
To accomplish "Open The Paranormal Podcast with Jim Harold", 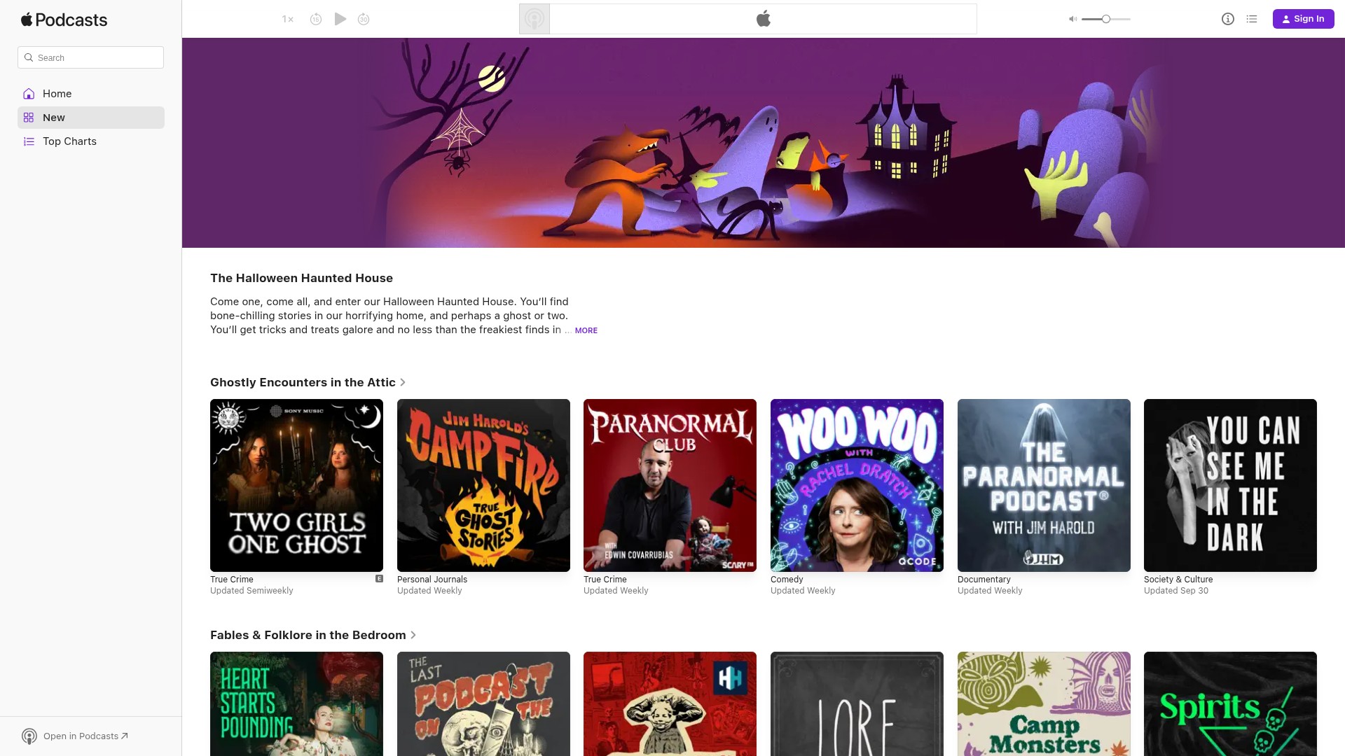I will [1044, 485].
